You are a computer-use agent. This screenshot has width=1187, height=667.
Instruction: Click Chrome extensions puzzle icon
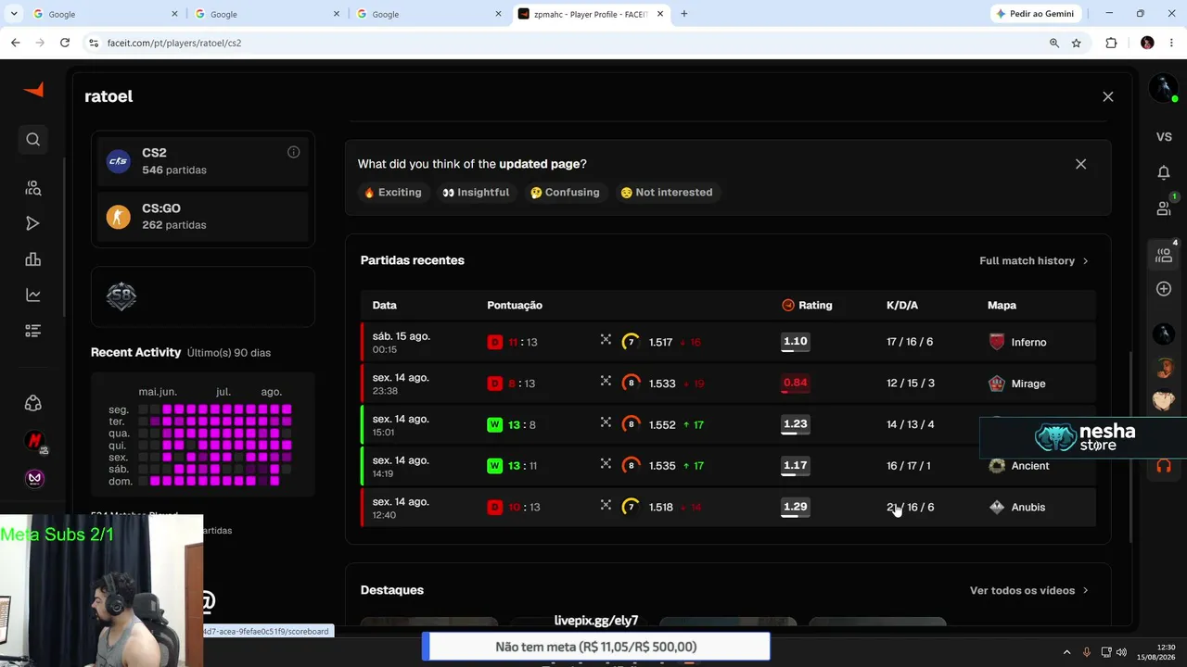tap(1111, 43)
